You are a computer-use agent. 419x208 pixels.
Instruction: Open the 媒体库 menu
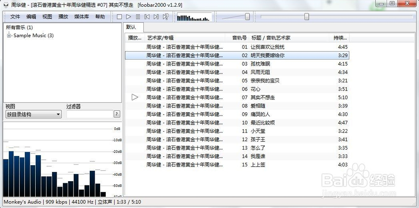coord(82,16)
